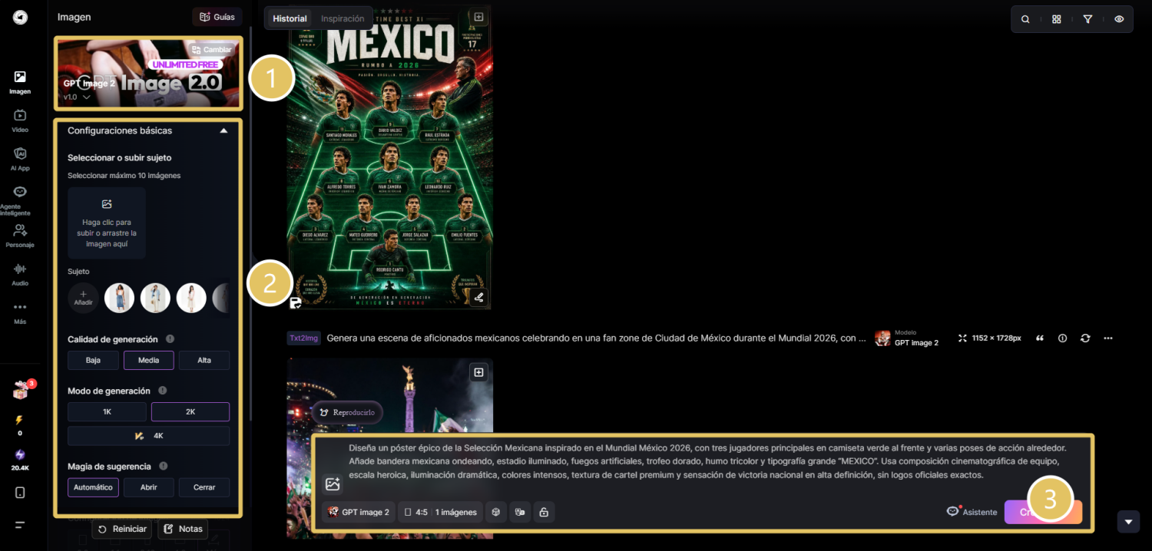
Task: Click the info icon beside Modo de generación
Action: 162,391
